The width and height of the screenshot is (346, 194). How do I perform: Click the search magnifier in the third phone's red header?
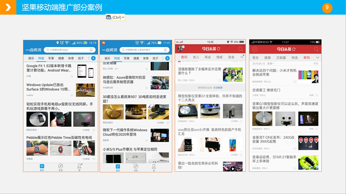click(241, 49)
